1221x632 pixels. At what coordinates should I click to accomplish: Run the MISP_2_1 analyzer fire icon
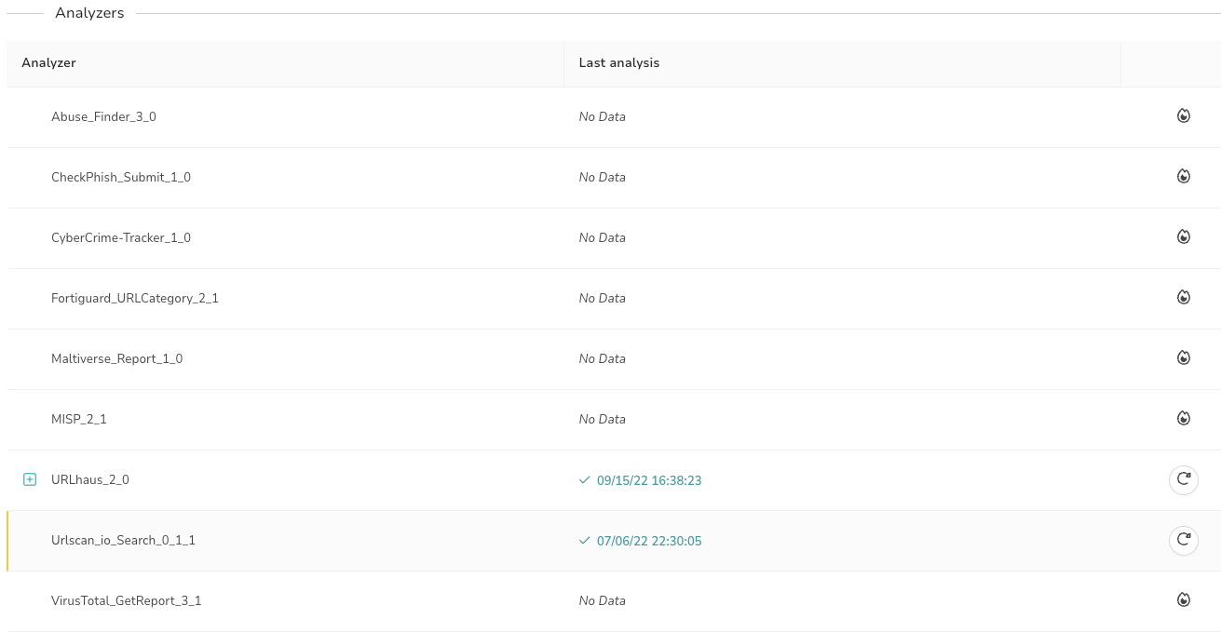tap(1183, 418)
